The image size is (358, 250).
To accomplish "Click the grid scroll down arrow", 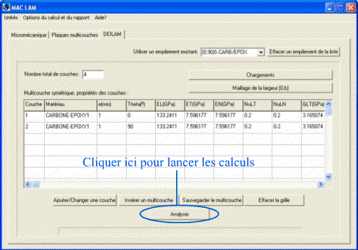I will (x=329, y=176).
